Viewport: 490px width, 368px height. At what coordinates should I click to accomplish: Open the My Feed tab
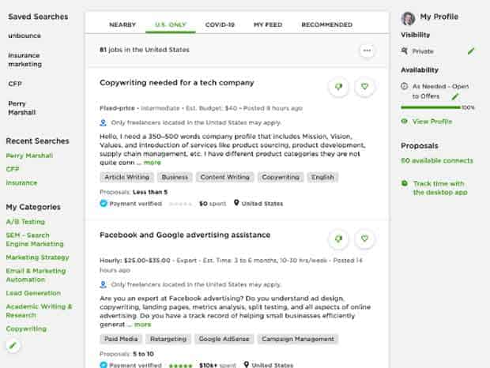pos(268,24)
